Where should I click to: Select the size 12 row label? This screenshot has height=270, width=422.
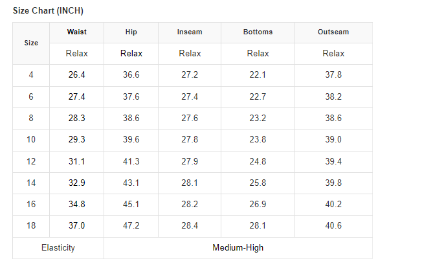(31, 161)
